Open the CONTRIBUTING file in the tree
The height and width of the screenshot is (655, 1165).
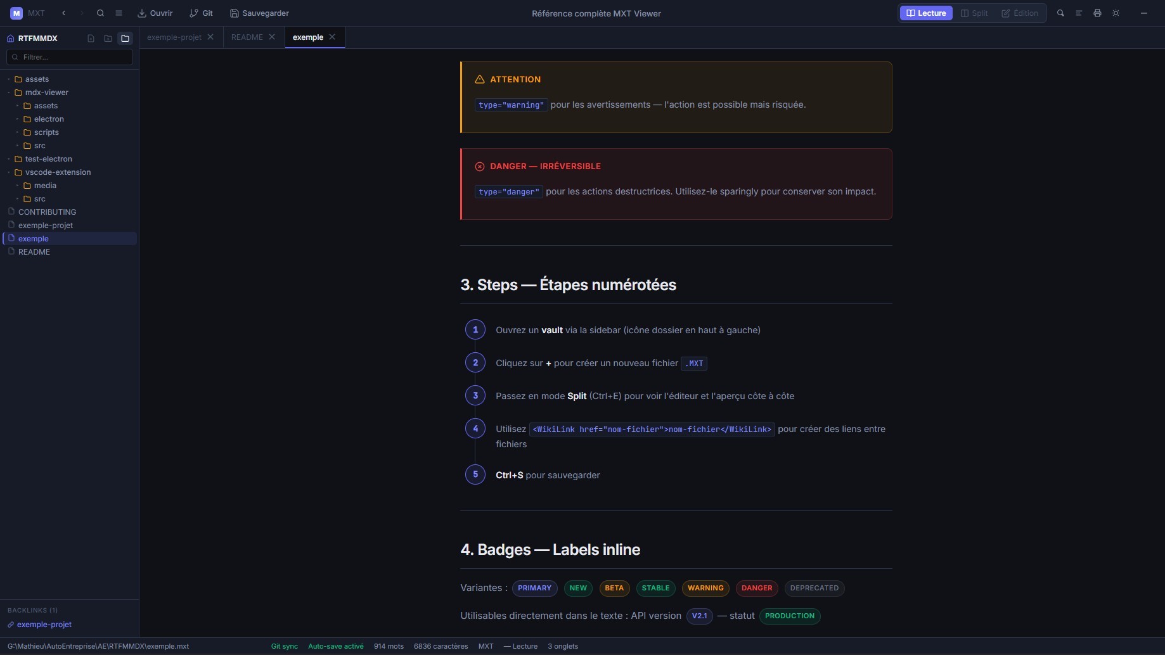(x=70, y=212)
